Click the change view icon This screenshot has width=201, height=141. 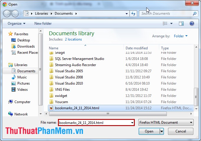pyautogui.click(x=165, y=23)
